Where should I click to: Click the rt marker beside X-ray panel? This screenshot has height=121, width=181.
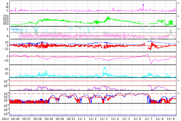click(x=178, y=3)
